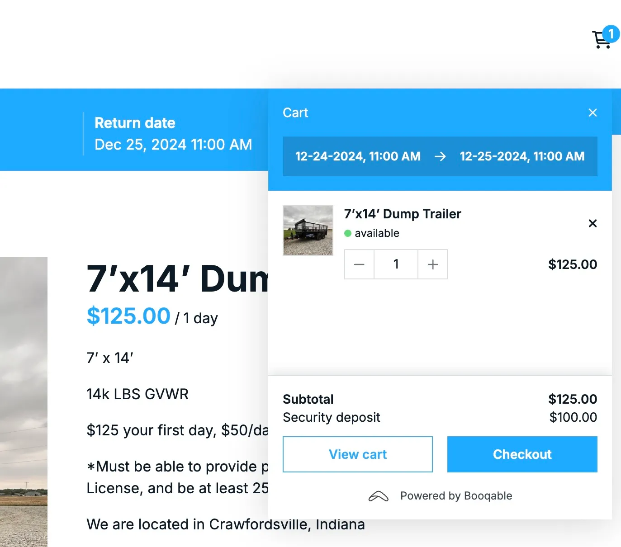Select the 12-25-2024 end date in cart
Image resolution: width=621 pixels, height=547 pixels.
coord(522,156)
